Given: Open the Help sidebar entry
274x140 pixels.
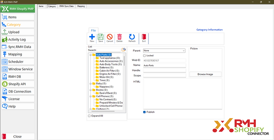Looking at the screenshot, I should [18, 106].
